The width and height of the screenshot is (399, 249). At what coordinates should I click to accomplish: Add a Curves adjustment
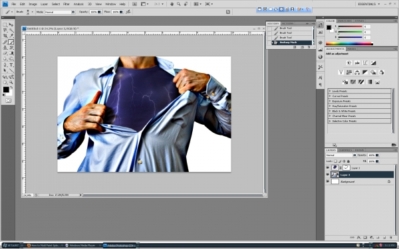click(365, 63)
